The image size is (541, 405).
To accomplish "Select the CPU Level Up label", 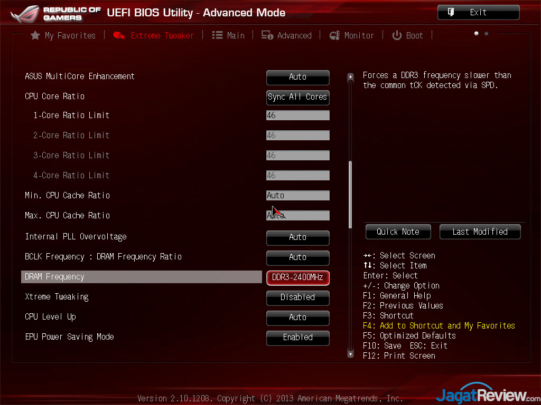I will (x=50, y=317).
